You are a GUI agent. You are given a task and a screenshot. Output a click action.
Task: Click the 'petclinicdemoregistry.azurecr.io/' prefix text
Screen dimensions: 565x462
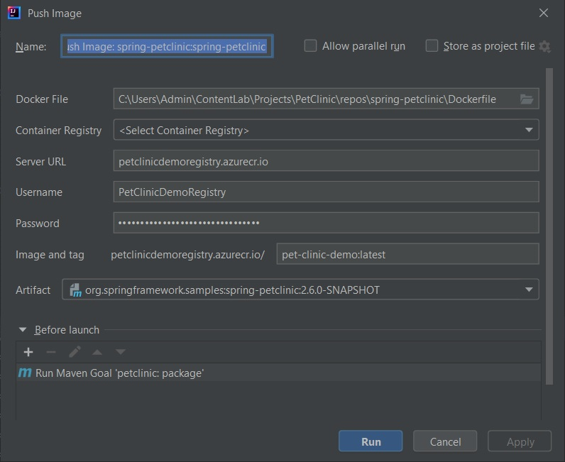point(187,255)
